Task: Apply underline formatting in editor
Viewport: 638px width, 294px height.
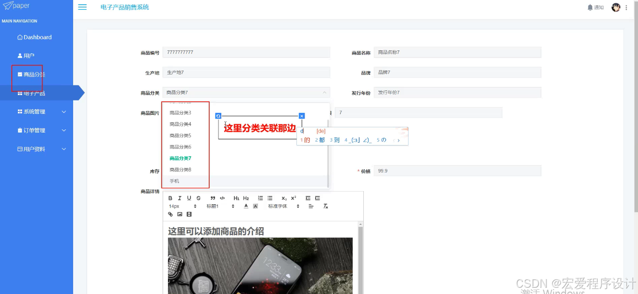Action: (x=189, y=198)
